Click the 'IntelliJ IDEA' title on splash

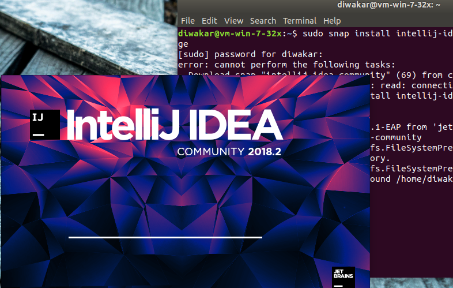(x=175, y=125)
